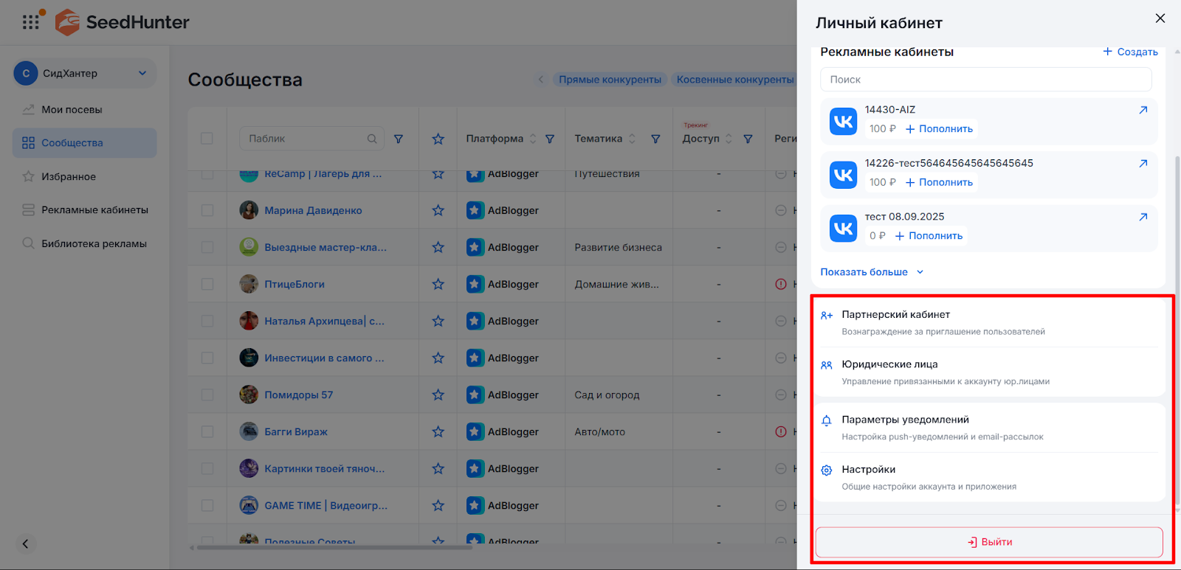Click the Платформа column filter icon
The width and height of the screenshot is (1181, 570).
pos(550,139)
